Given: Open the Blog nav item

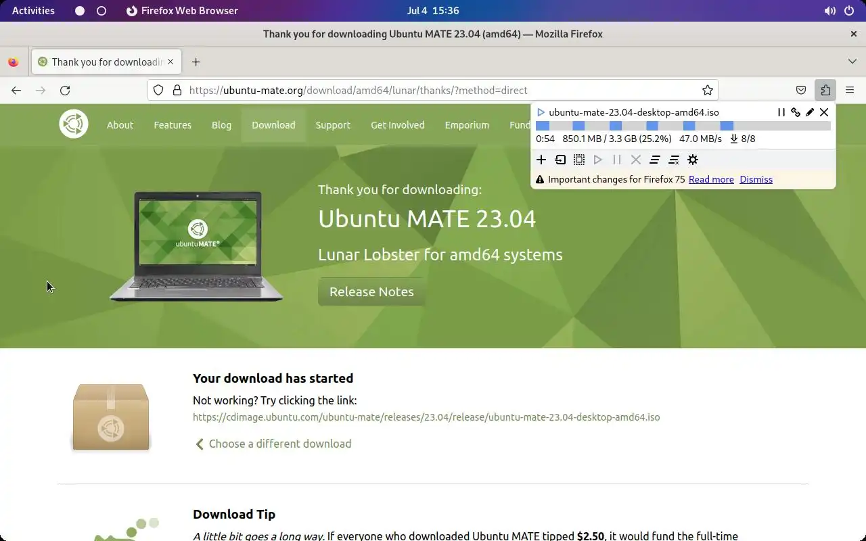Looking at the screenshot, I should point(221,125).
